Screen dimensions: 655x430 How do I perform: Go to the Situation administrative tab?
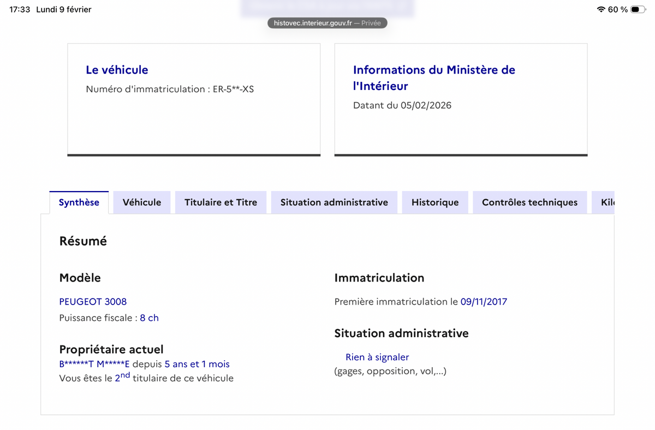click(334, 202)
